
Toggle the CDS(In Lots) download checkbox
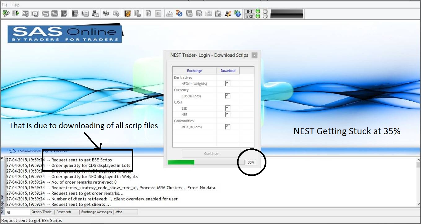pyautogui.click(x=228, y=96)
